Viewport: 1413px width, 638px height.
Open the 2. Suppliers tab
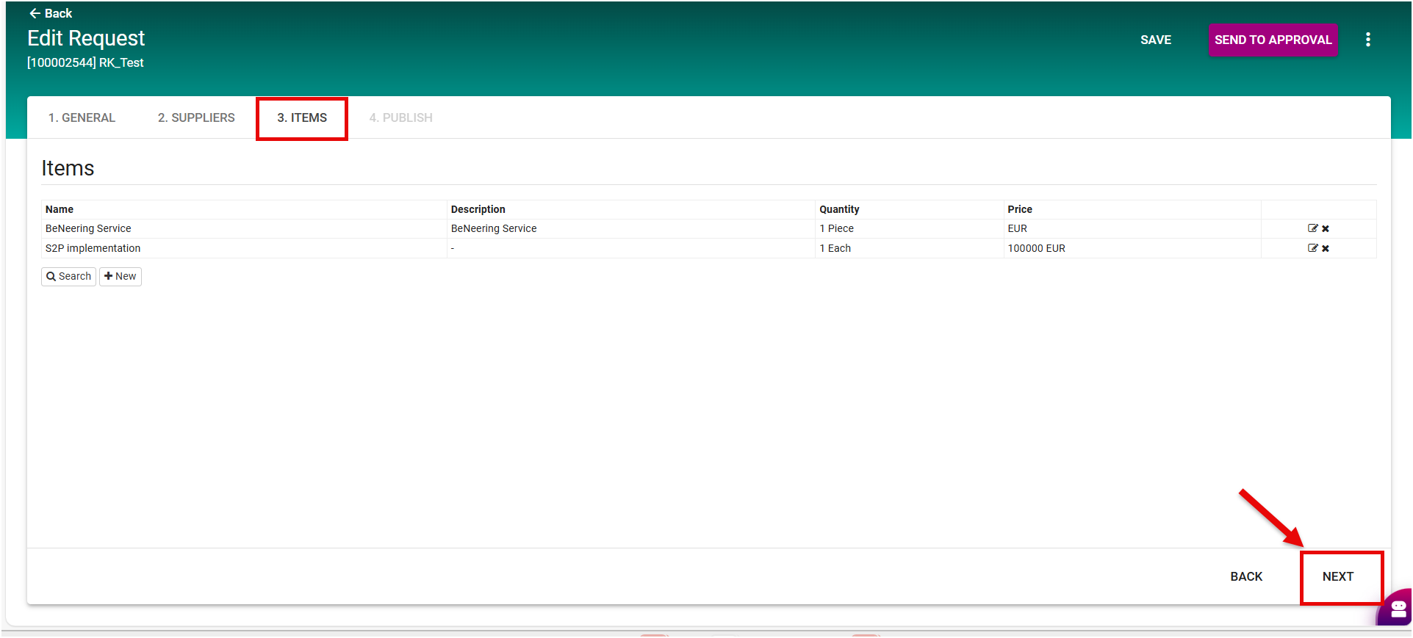(x=196, y=117)
